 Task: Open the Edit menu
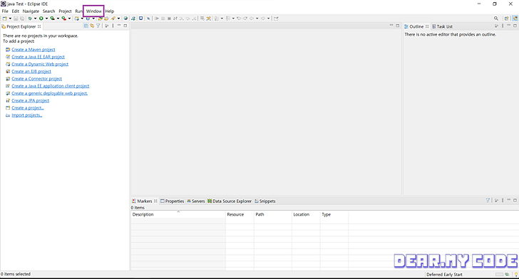click(16, 11)
